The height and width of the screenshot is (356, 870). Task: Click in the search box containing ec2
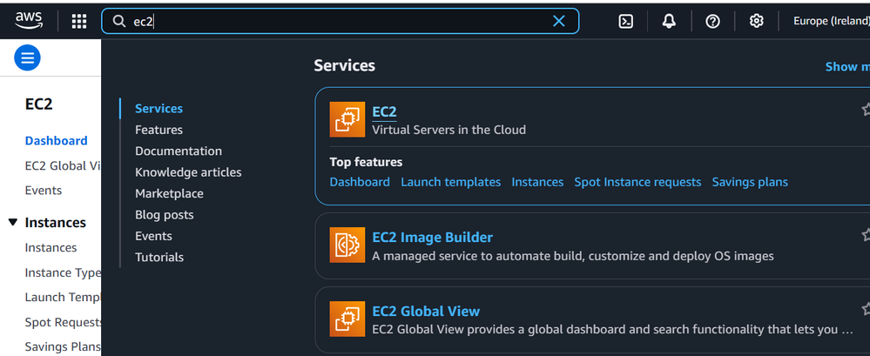[x=340, y=21]
